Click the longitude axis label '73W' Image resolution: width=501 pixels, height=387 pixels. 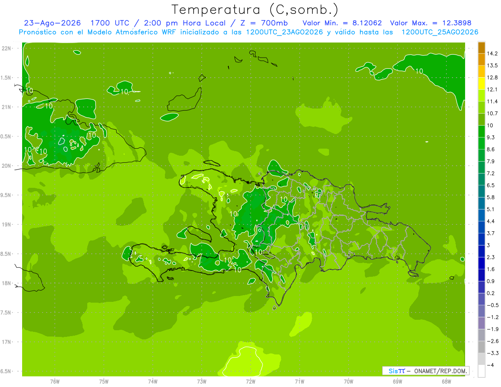point(202,382)
